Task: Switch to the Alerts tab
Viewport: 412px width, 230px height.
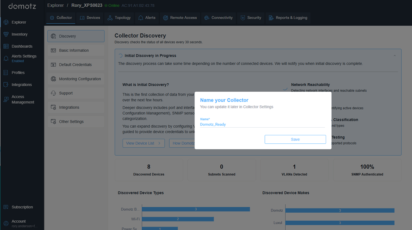Action: pyautogui.click(x=147, y=18)
